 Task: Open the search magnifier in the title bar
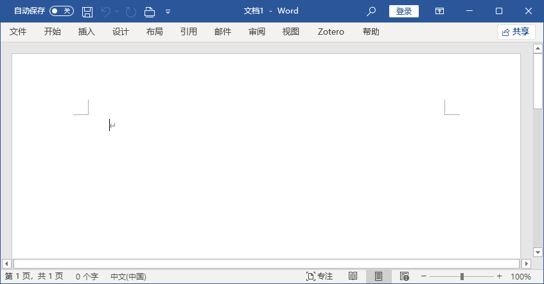coord(371,12)
